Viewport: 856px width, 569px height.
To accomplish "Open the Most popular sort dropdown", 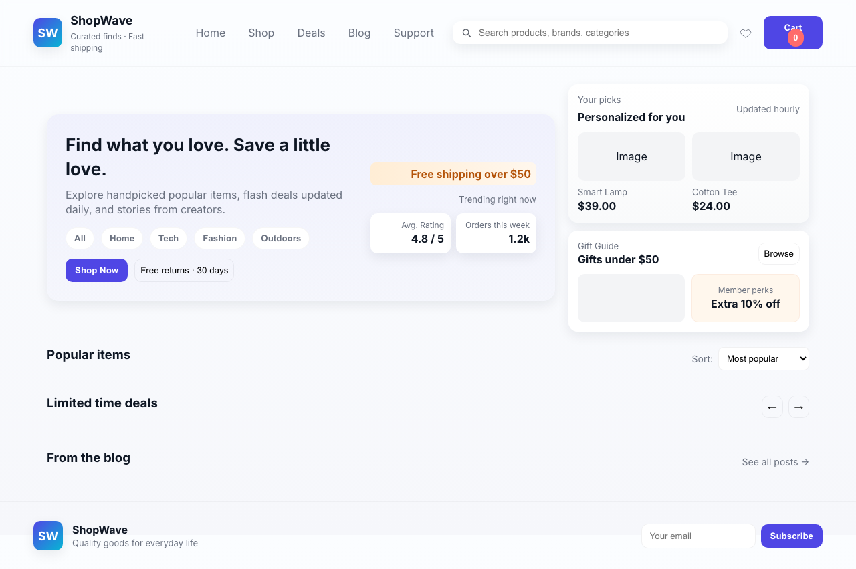I will click(x=763, y=358).
